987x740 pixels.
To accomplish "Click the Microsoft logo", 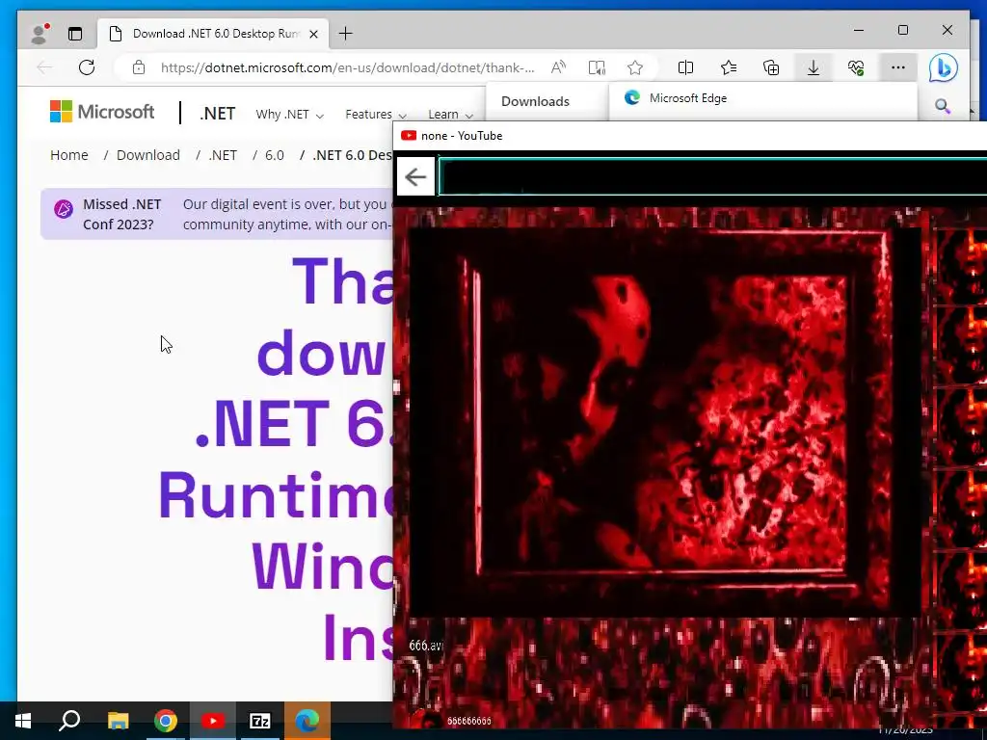I will tap(102, 112).
